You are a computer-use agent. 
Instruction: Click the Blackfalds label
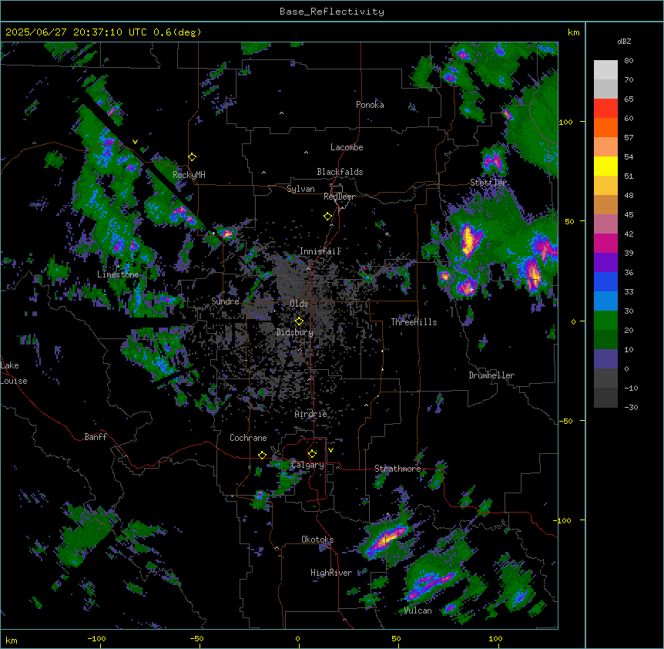coord(340,172)
